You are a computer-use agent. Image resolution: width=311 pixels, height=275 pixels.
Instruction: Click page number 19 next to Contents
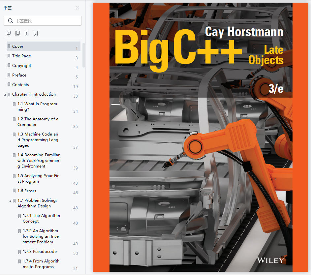tap(76, 87)
